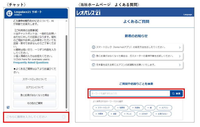Click the magnifier icon in 検索 button

point(173,94)
